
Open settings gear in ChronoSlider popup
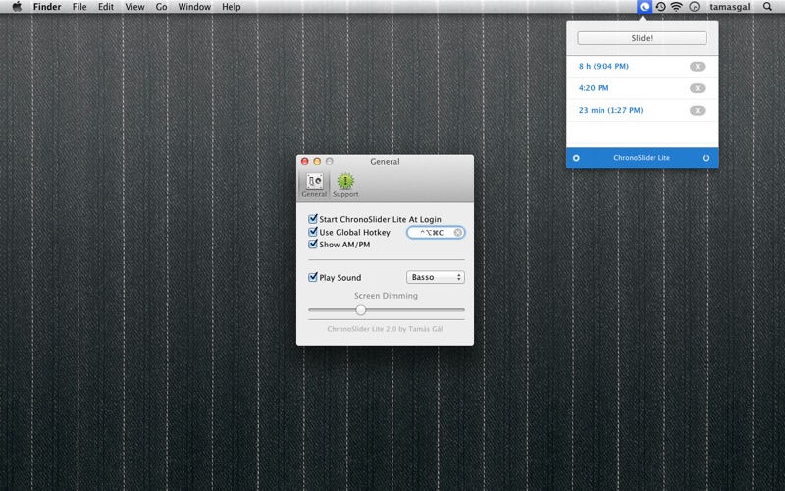tap(576, 158)
